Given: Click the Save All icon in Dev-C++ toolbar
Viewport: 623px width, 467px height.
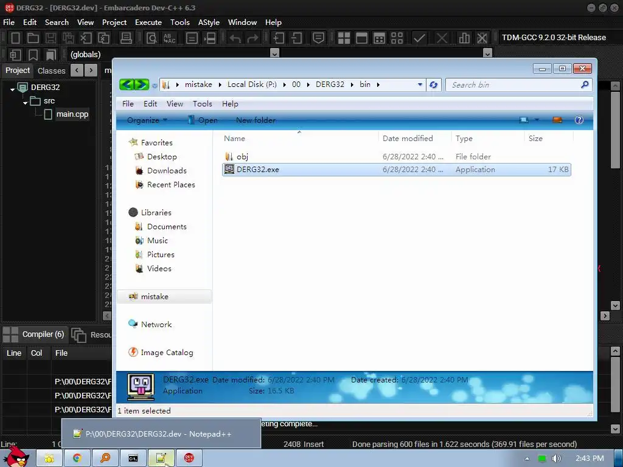Looking at the screenshot, I should click(x=68, y=38).
